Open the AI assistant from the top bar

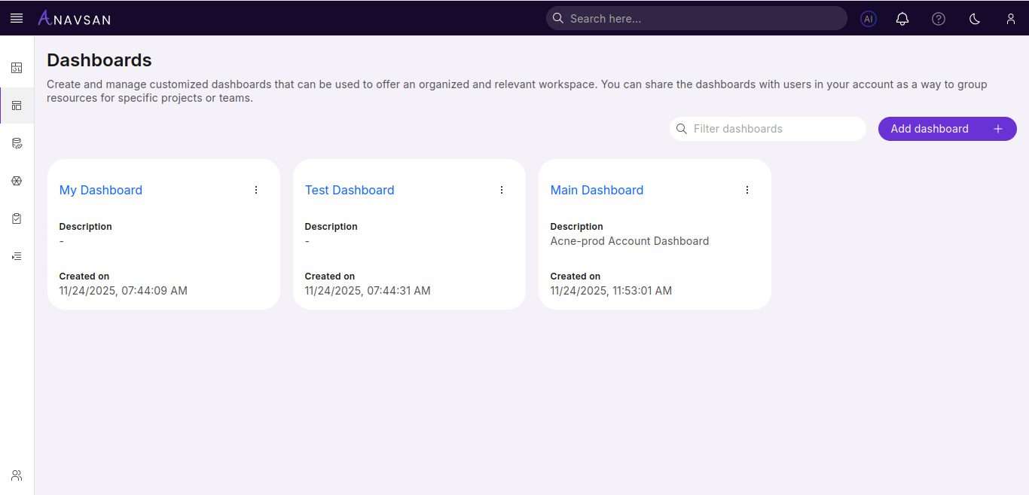click(868, 18)
